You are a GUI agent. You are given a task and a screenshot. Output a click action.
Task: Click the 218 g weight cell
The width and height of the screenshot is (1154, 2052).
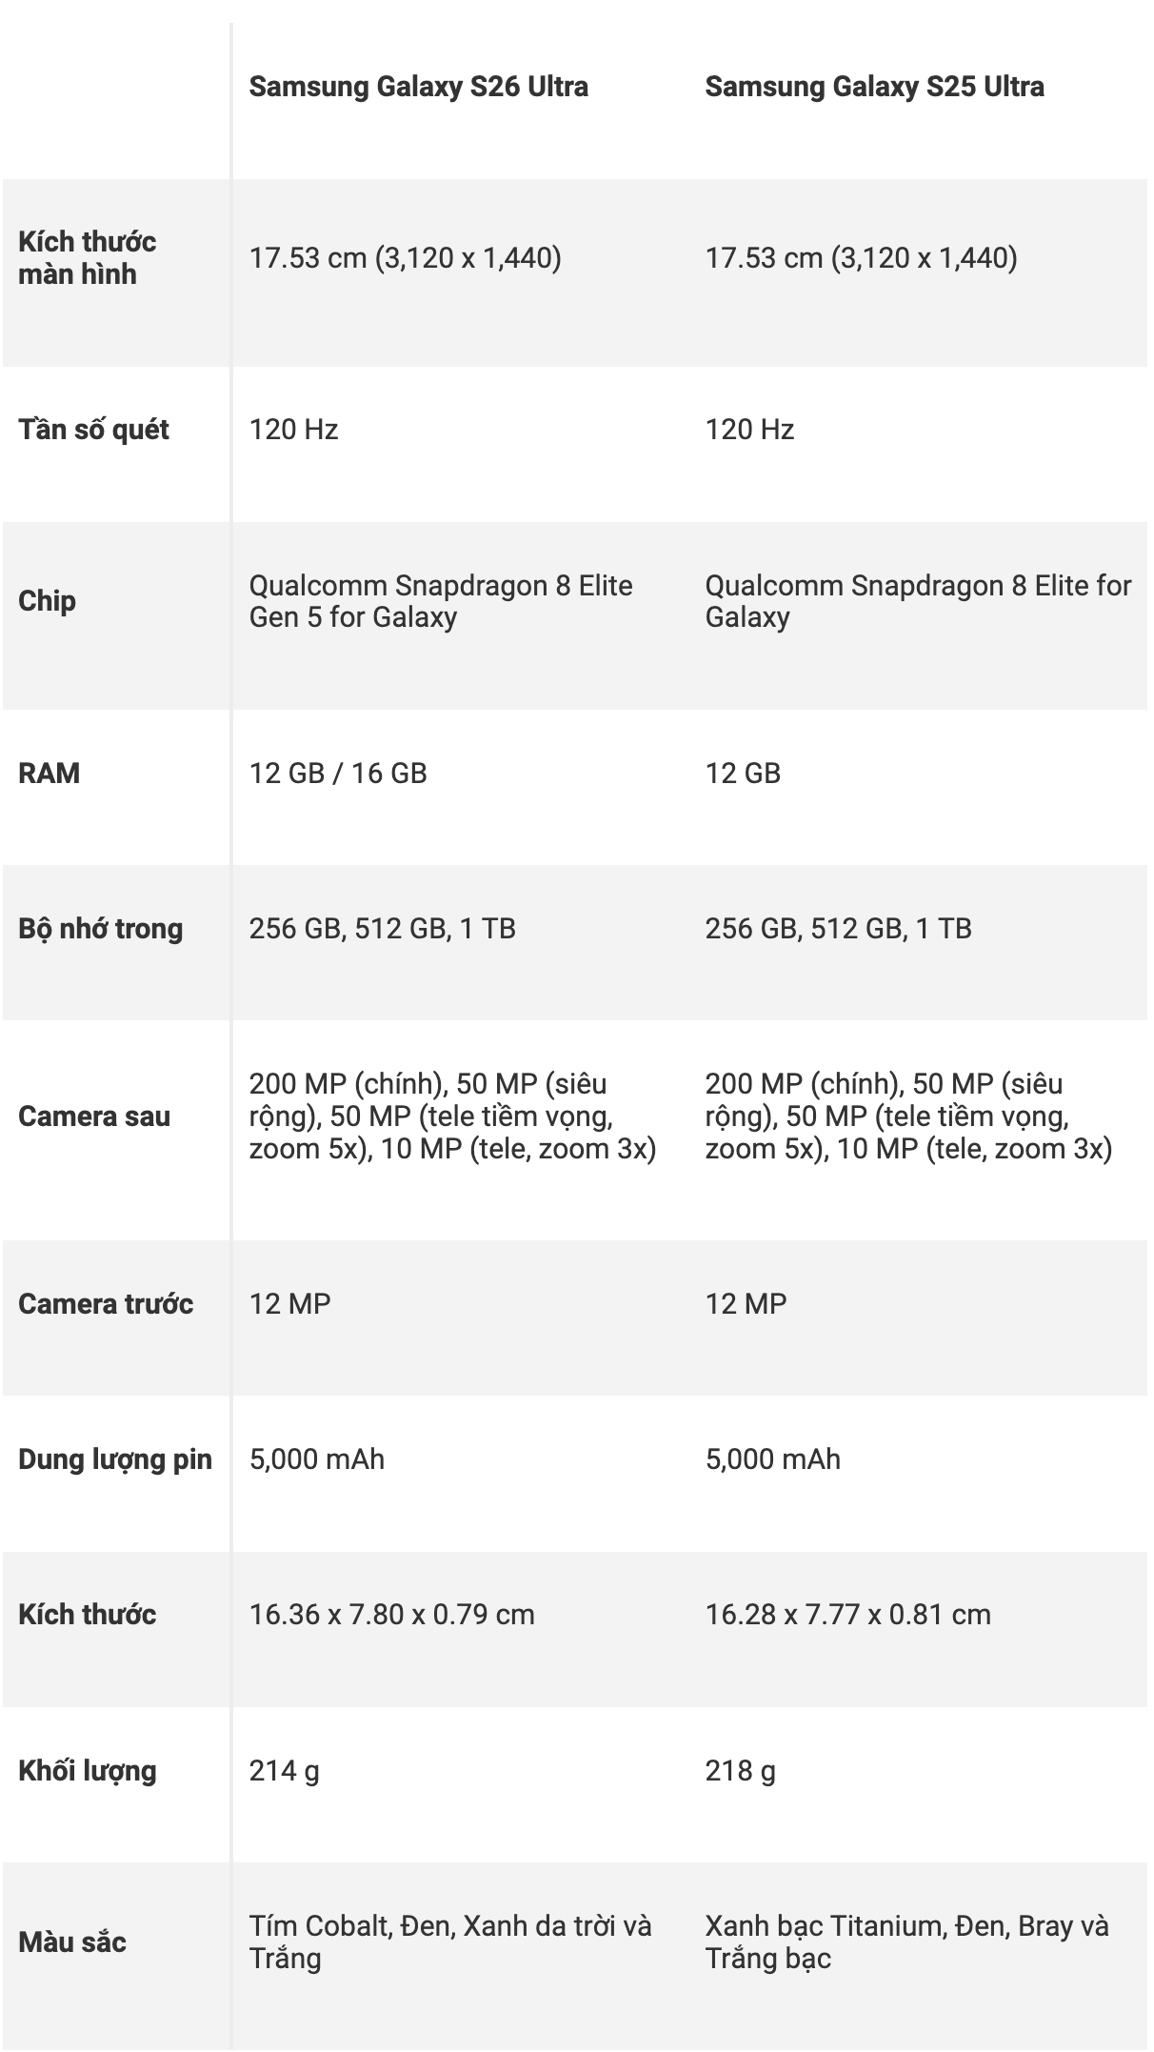pos(740,1771)
